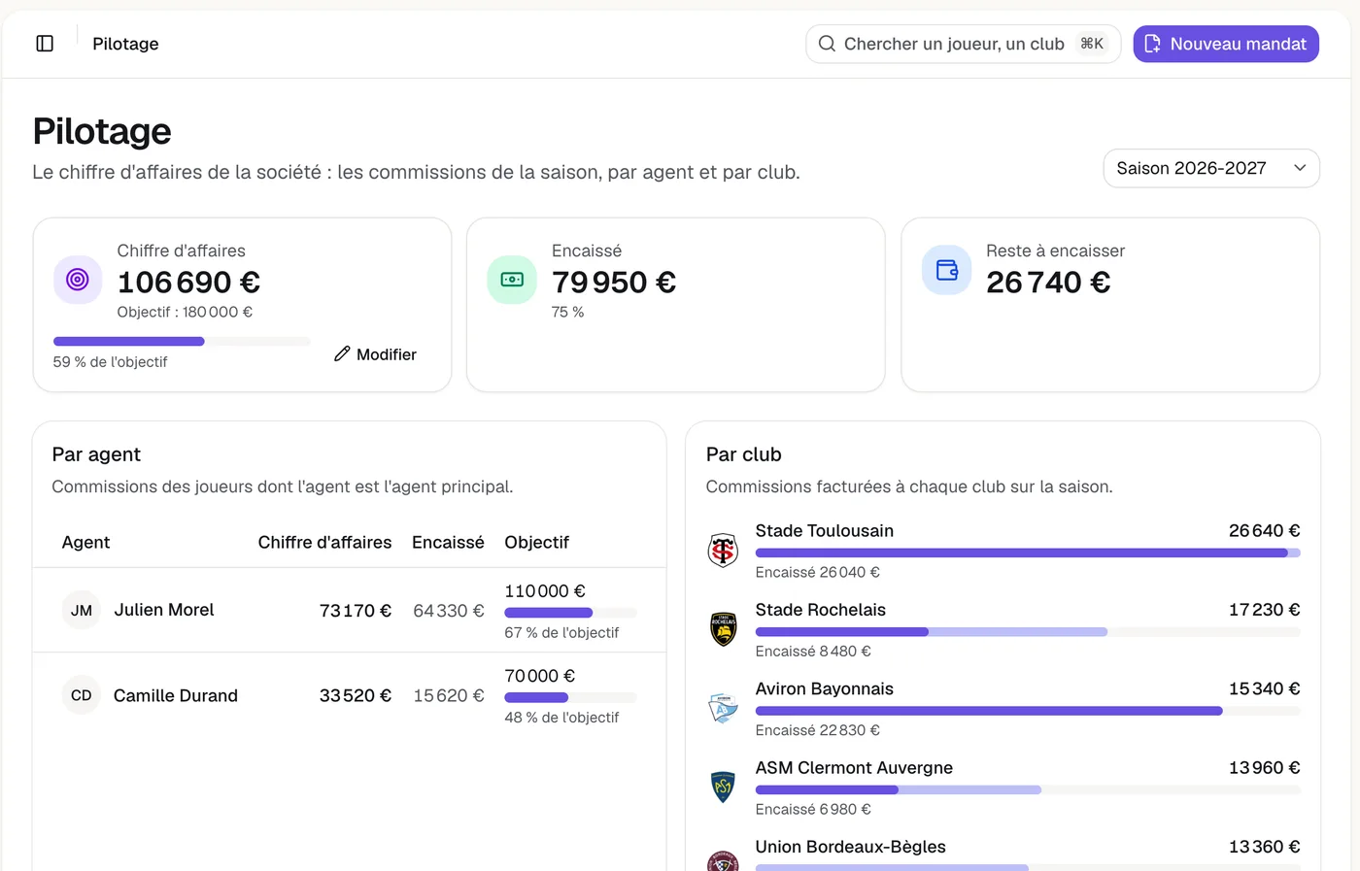Viewport: 1360px width, 871px height.
Task: Click the Aviron Bayonnais commission bar
Action: [x=1028, y=711]
